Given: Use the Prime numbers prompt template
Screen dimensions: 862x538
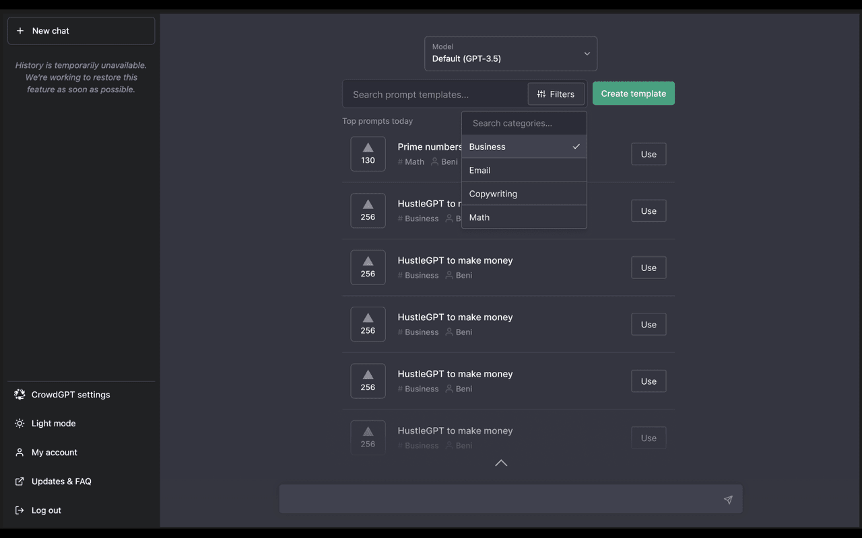Looking at the screenshot, I should click(648, 154).
